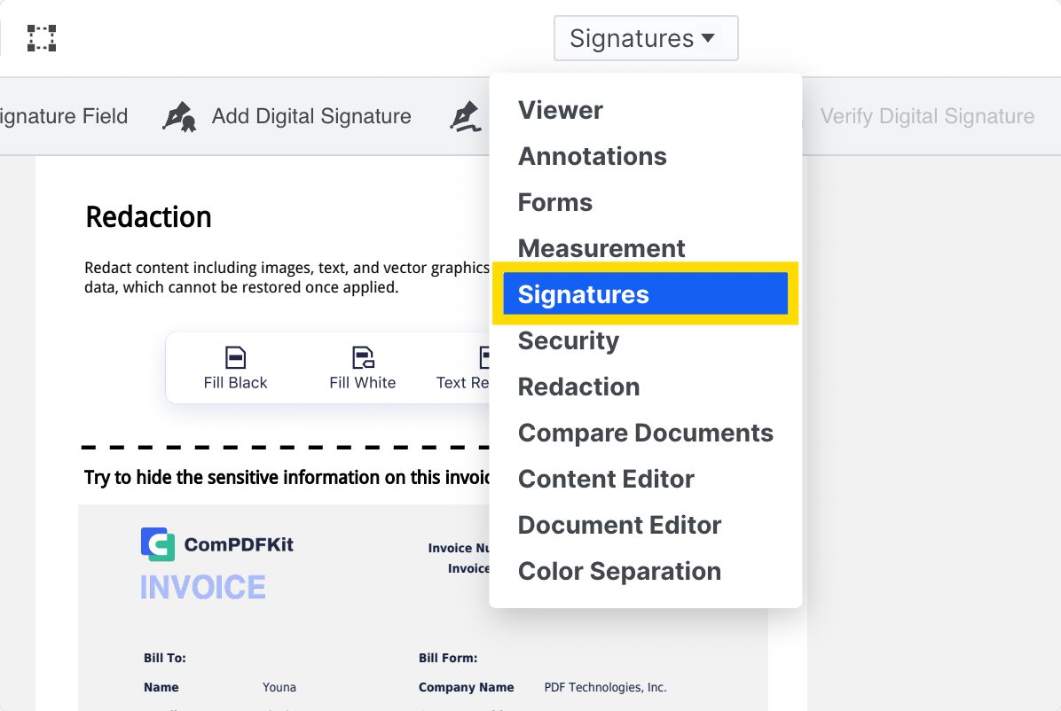Choose Redaction from the list
The width and height of the screenshot is (1061, 711).
(578, 387)
